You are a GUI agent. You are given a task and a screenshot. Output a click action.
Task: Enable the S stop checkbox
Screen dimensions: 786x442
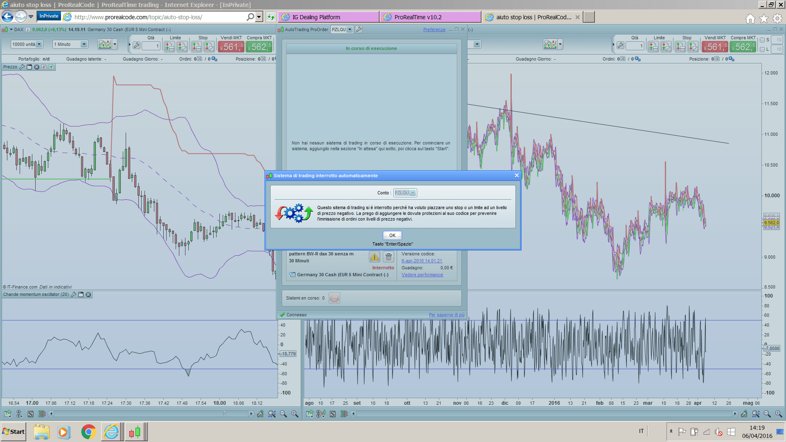(x=762, y=40)
